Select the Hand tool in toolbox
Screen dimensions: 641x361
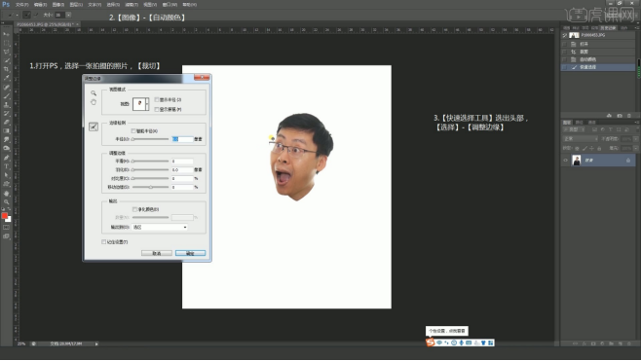point(6,194)
